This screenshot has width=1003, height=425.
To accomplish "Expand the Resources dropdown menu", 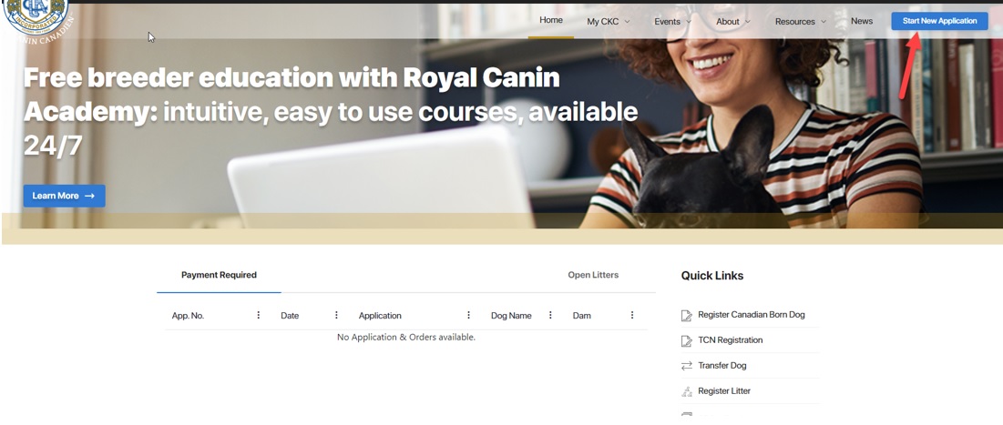I will coord(800,21).
